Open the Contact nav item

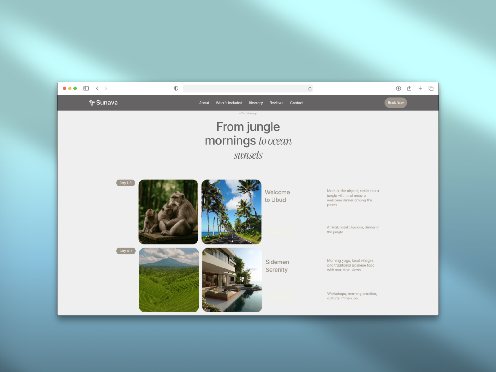297,103
